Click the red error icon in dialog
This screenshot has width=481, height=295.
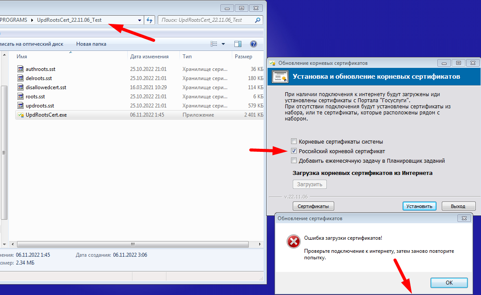tap(294, 241)
